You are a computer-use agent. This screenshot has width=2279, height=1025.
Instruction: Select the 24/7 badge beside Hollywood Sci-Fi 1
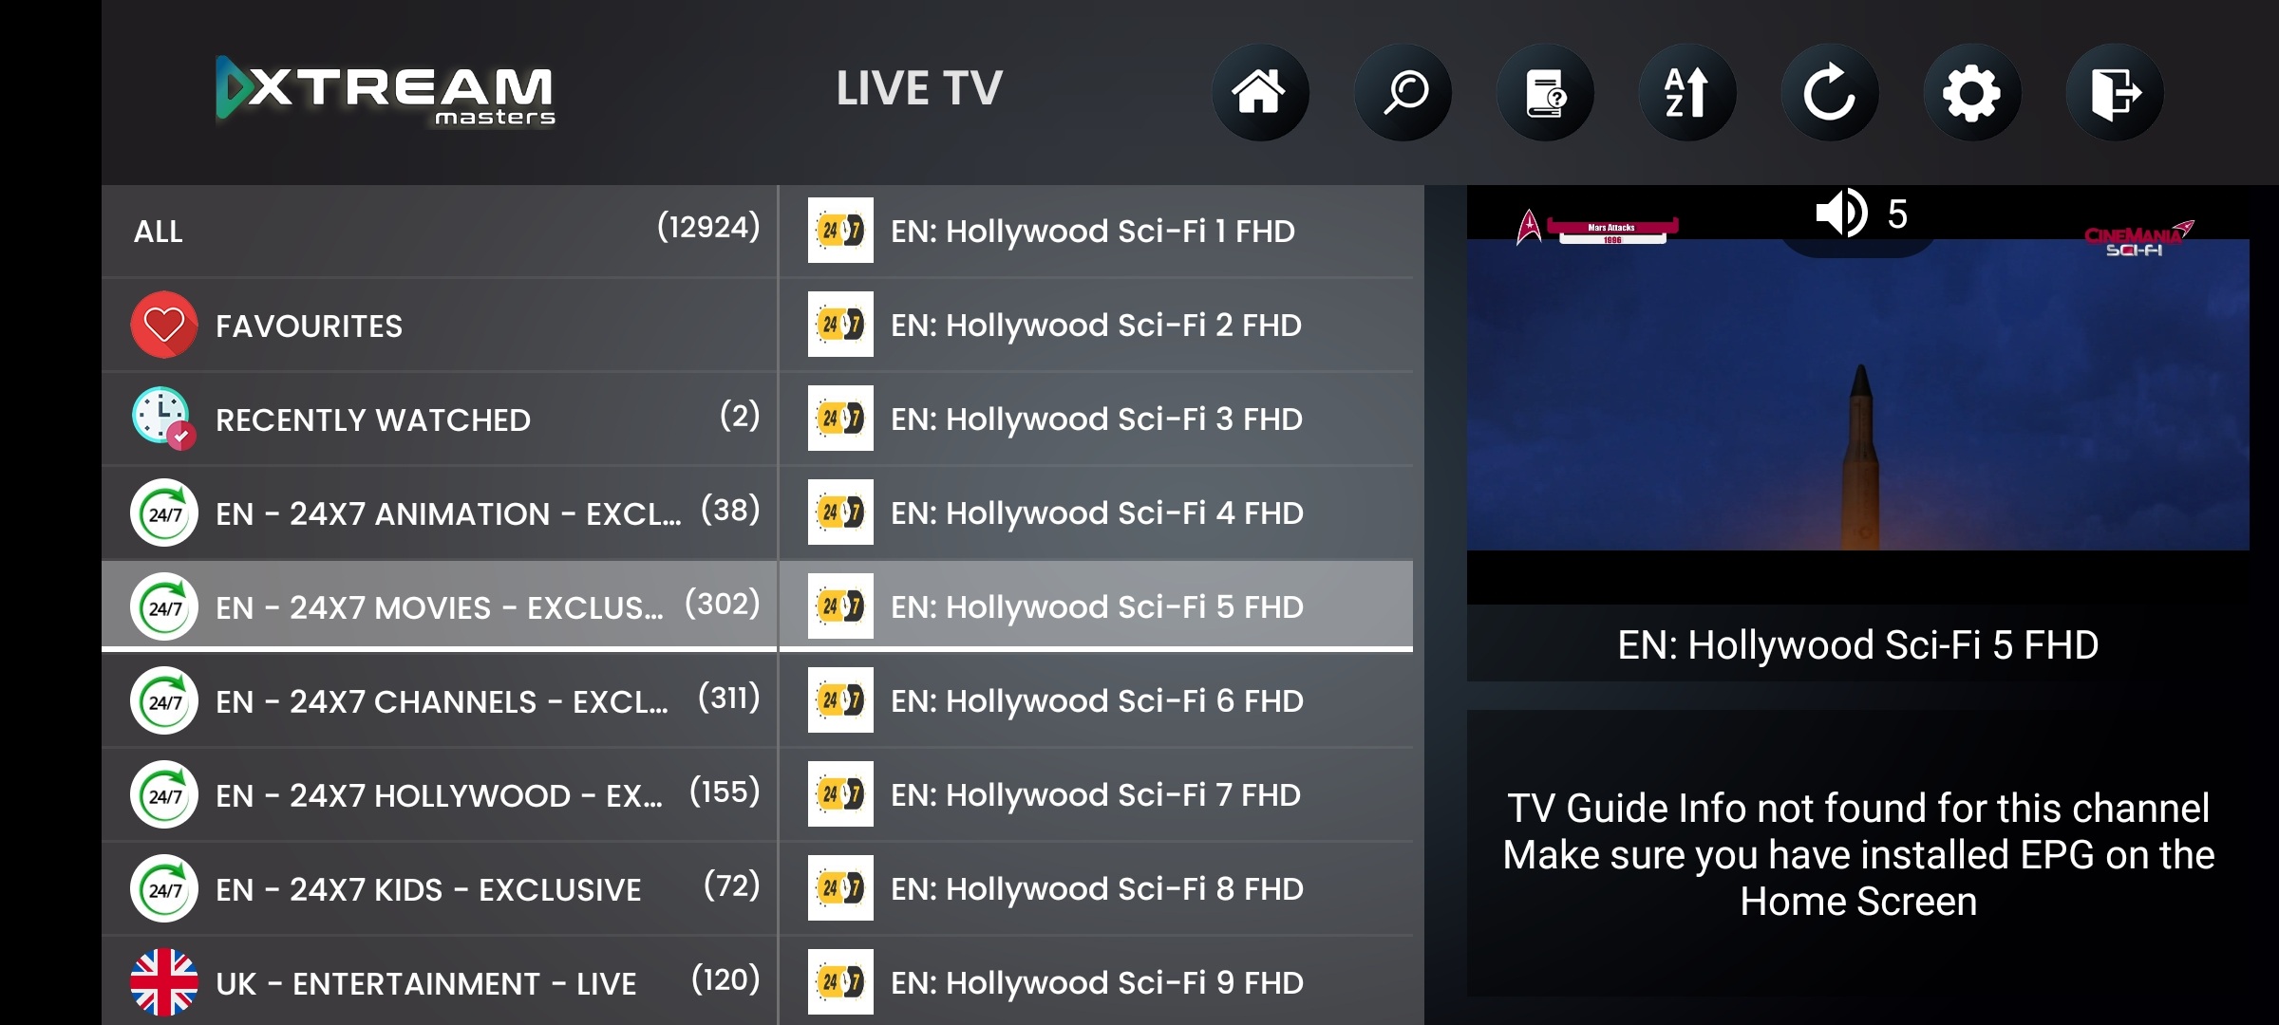coord(839,229)
